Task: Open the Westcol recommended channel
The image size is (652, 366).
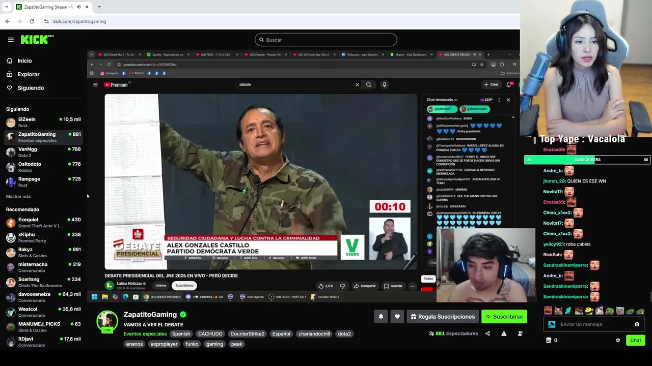Action: (43, 312)
